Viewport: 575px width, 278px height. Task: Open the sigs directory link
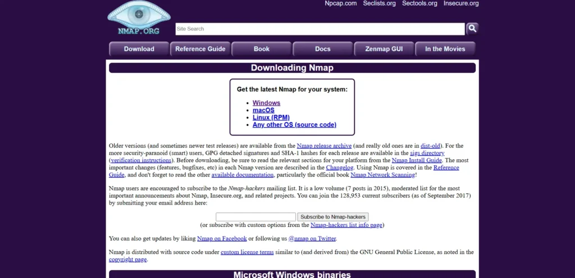pyautogui.click(x=427, y=153)
